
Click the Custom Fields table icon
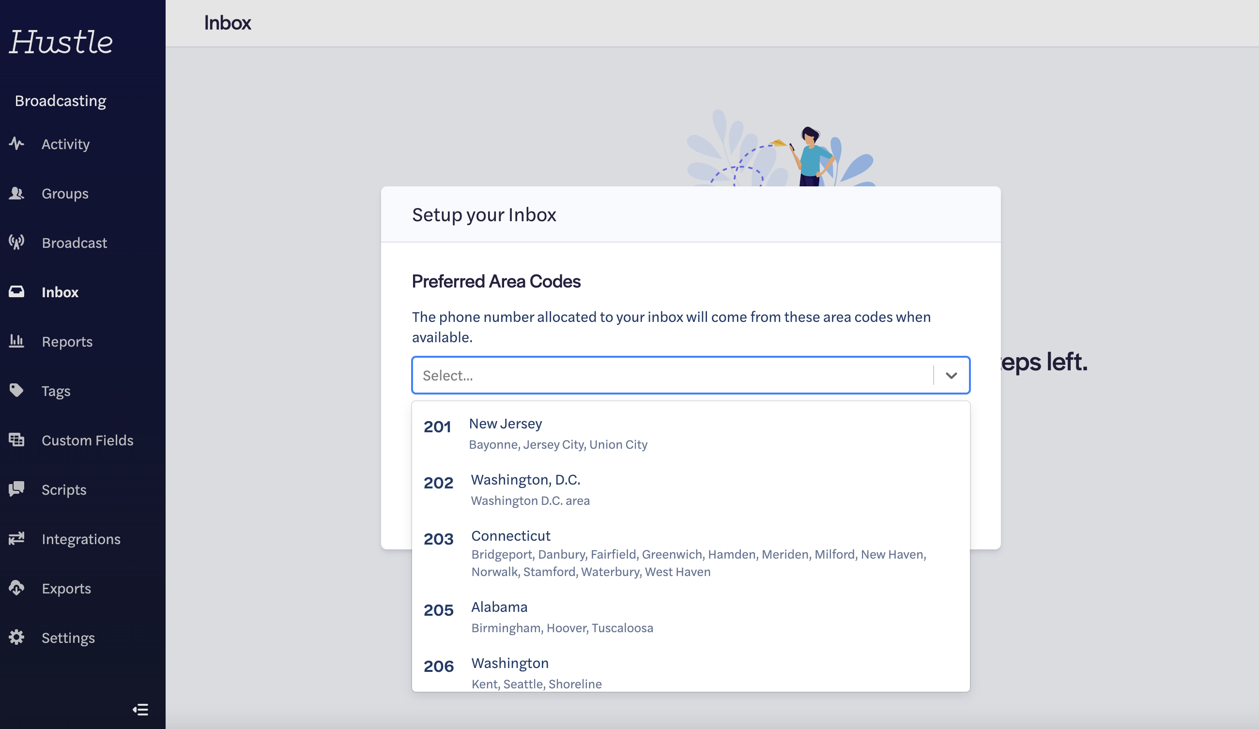pyautogui.click(x=16, y=440)
